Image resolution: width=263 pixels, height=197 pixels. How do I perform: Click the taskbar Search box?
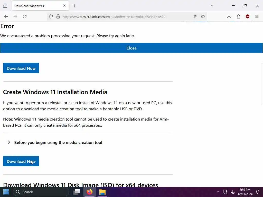pos(41,192)
